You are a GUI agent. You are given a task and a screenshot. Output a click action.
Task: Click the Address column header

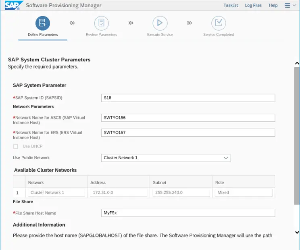(x=119, y=183)
